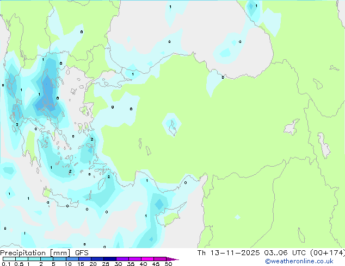Click the forecast offset '(00+174)' text
Viewport: 345px width, 266px height.
tap(328, 253)
